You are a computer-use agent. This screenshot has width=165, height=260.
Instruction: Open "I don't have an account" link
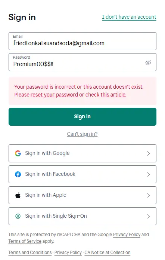129,17
